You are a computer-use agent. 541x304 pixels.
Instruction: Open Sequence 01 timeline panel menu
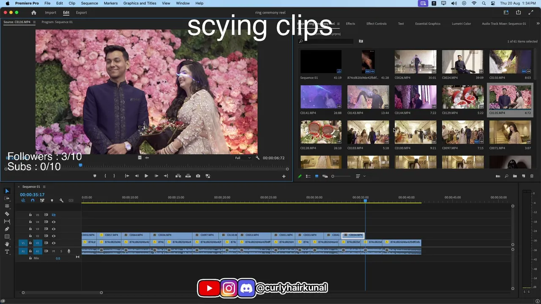(44, 187)
